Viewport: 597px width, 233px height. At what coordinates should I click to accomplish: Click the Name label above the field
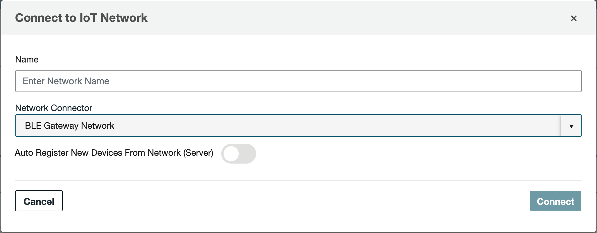coord(27,60)
